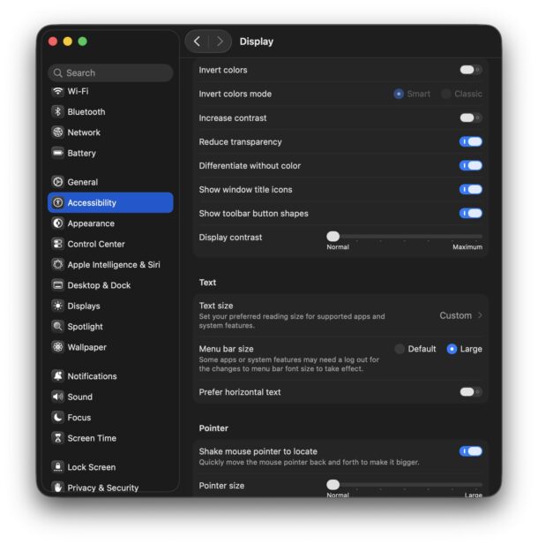Image resolution: width=538 pixels, height=545 pixels.
Task: Choose Large menu bar size
Action: tap(452, 349)
